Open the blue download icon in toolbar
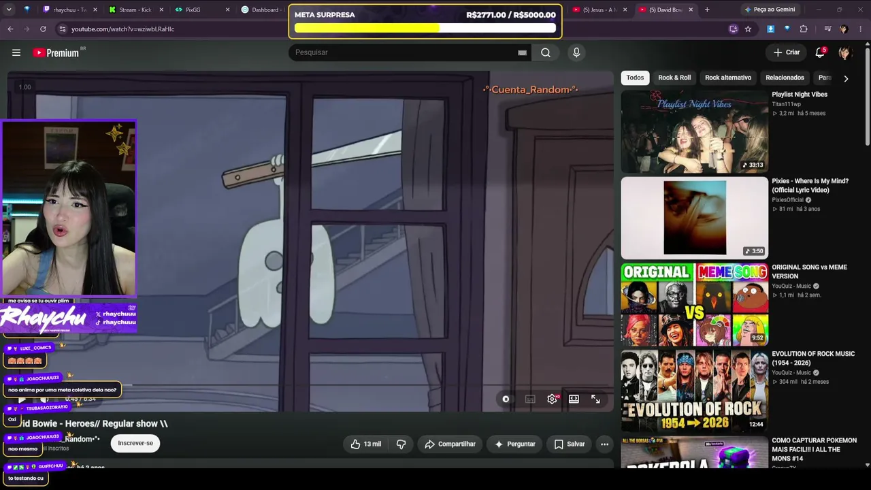 (770, 29)
